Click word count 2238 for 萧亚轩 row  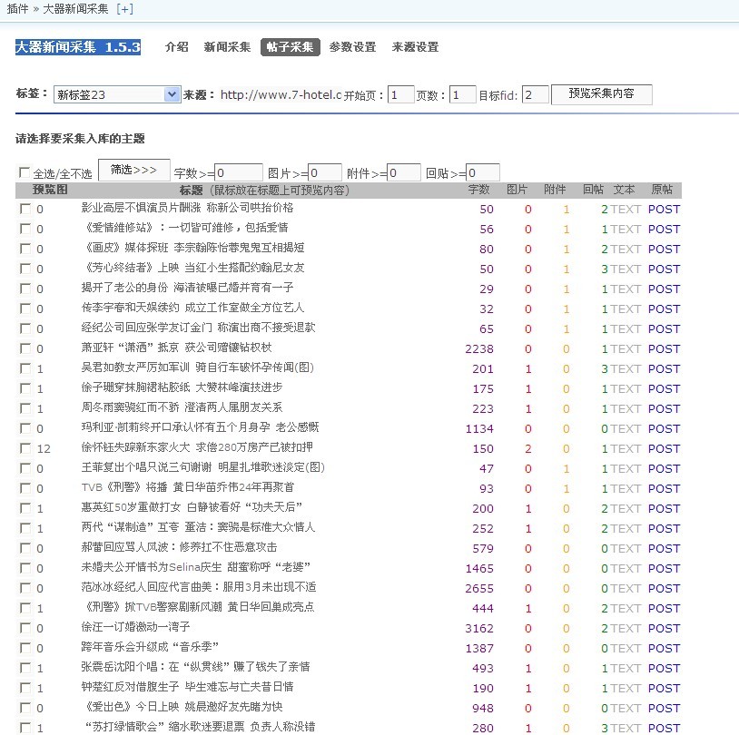pyautogui.click(x=479, y=349)
